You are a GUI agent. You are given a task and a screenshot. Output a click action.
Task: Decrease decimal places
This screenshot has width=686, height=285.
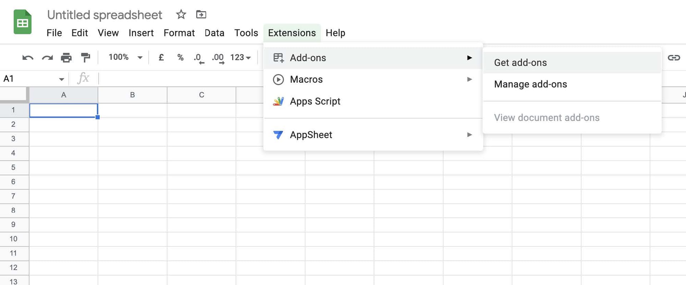click(198, 58)
